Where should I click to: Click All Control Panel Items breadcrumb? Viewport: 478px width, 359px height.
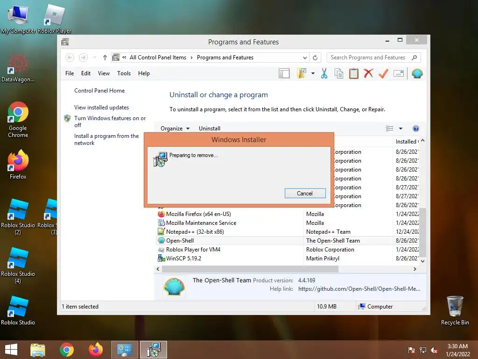[158, 57]
